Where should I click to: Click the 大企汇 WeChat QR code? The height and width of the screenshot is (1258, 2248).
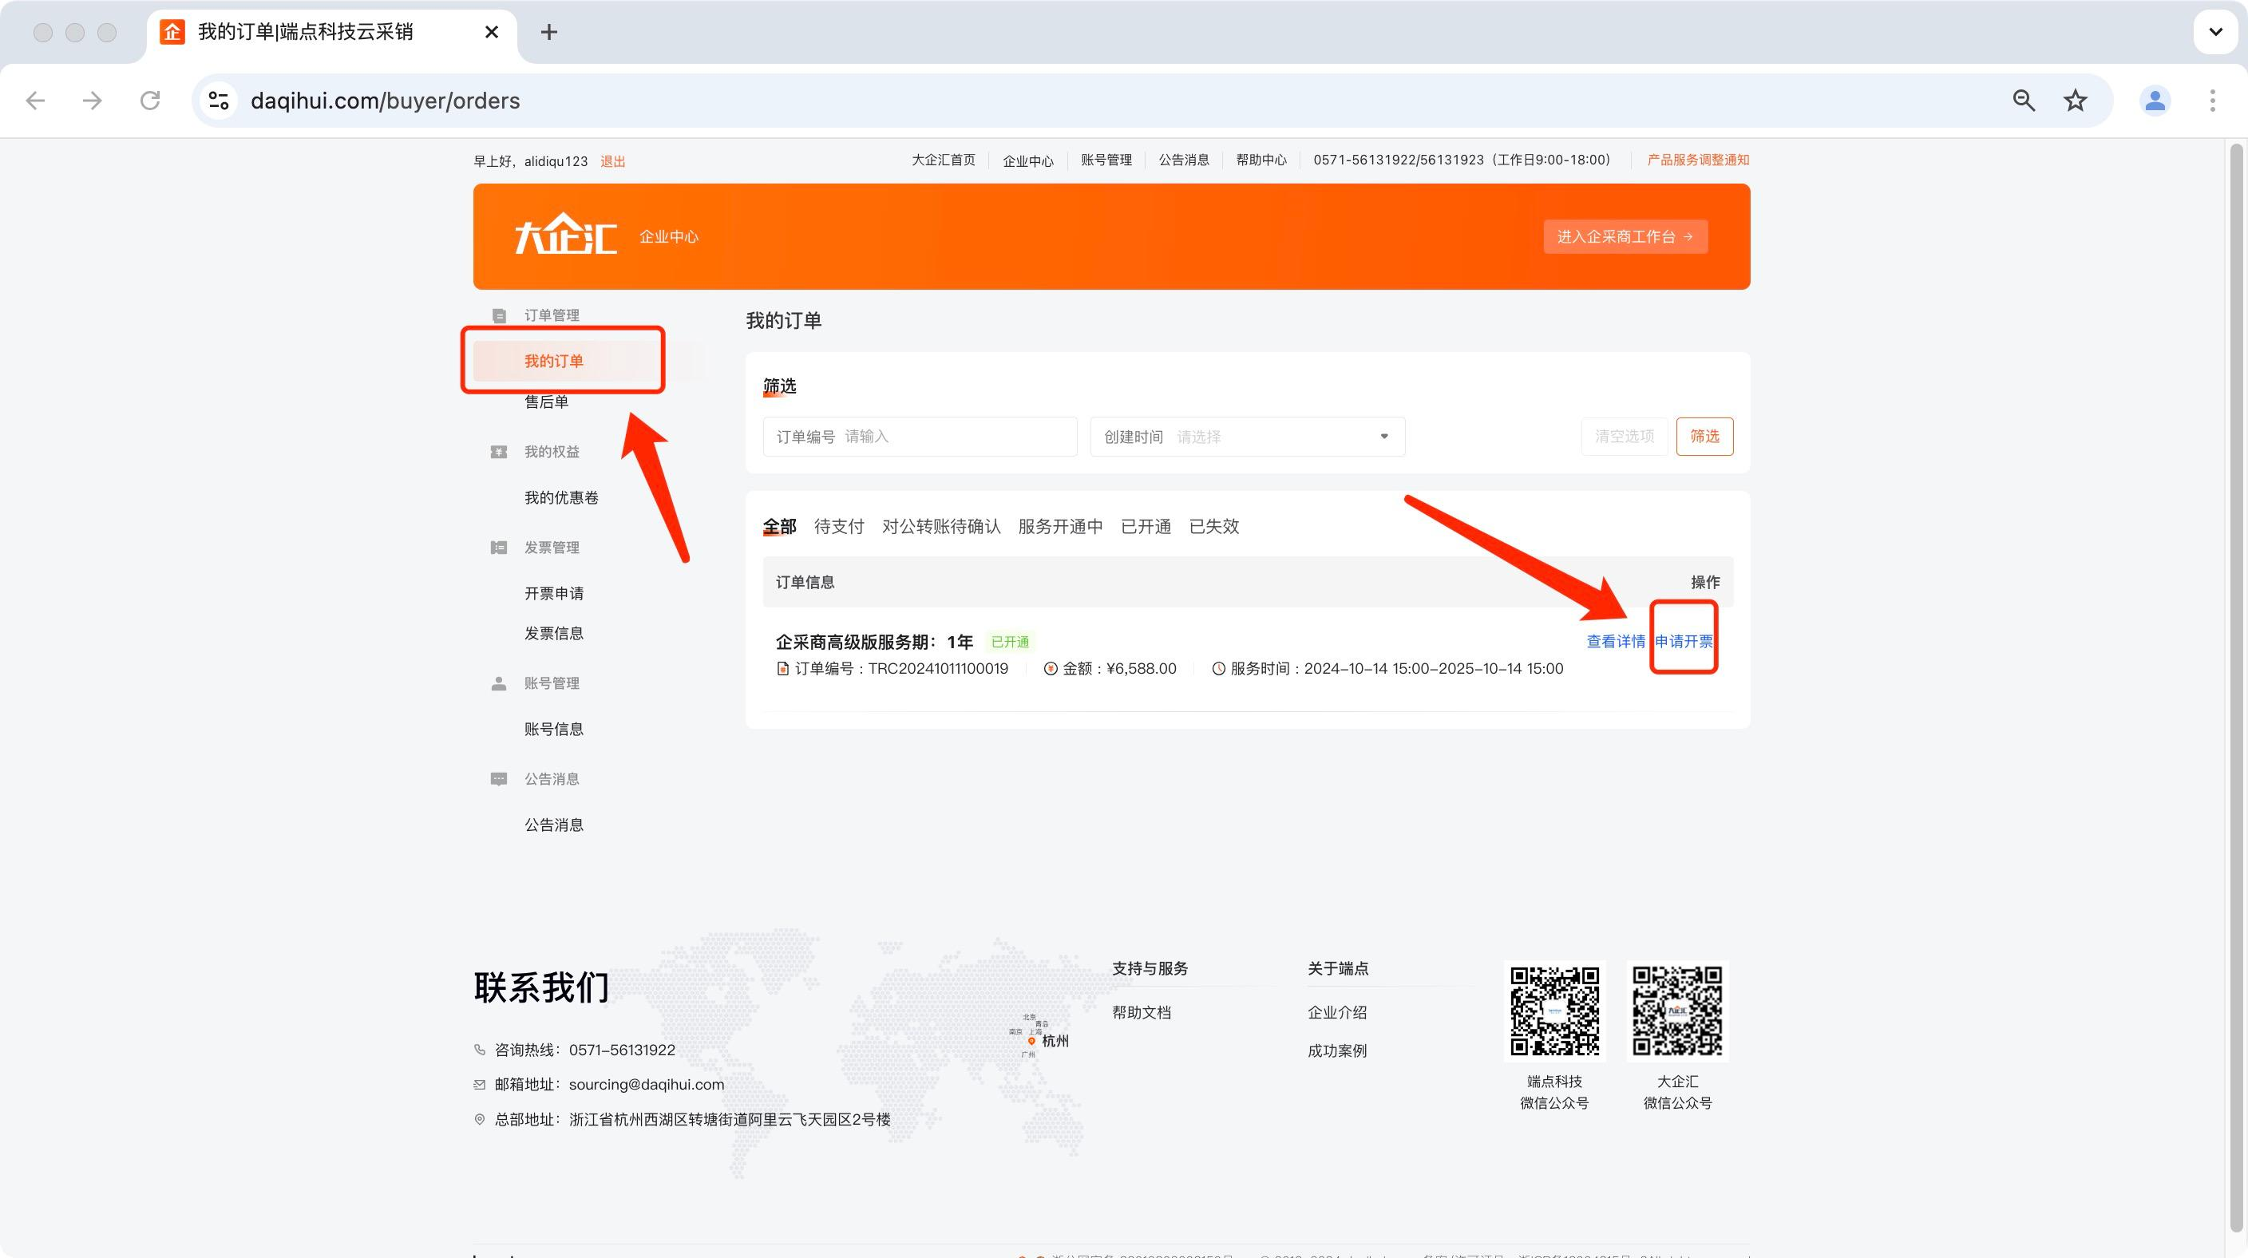pyautogui.click(x=1677, y=1011)
